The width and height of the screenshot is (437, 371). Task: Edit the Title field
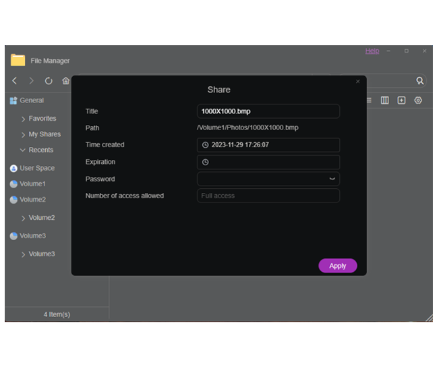pyautogui.click(x=268, y=111)
